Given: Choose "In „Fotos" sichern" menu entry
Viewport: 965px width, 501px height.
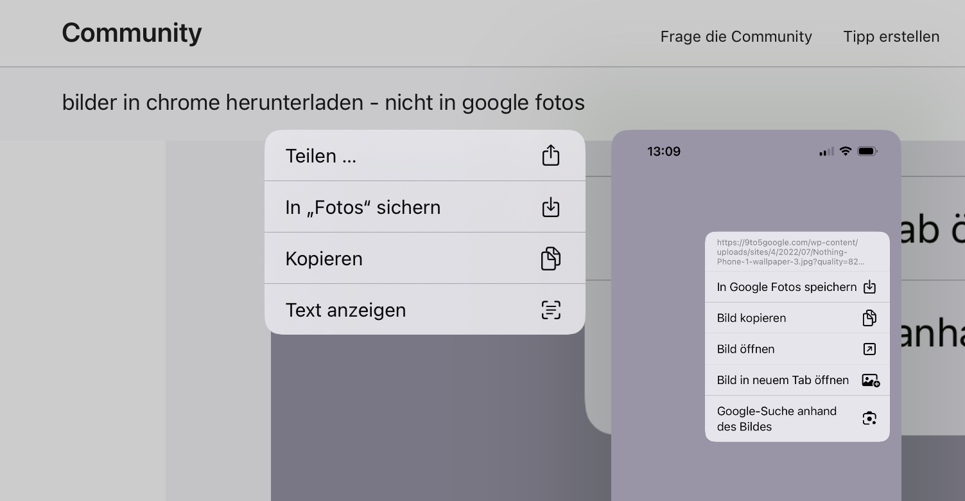Looking at the screenshot, I should tap(363, 207).
